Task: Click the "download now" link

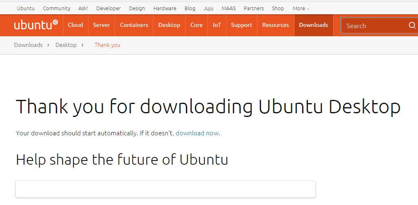Action: click(x=197, y=133)
